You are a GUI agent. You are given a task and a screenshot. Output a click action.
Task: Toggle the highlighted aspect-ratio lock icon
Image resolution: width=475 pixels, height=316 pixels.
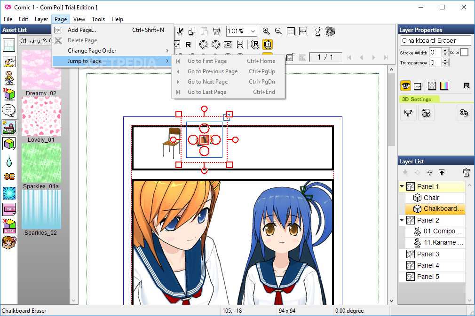(267, 45)
